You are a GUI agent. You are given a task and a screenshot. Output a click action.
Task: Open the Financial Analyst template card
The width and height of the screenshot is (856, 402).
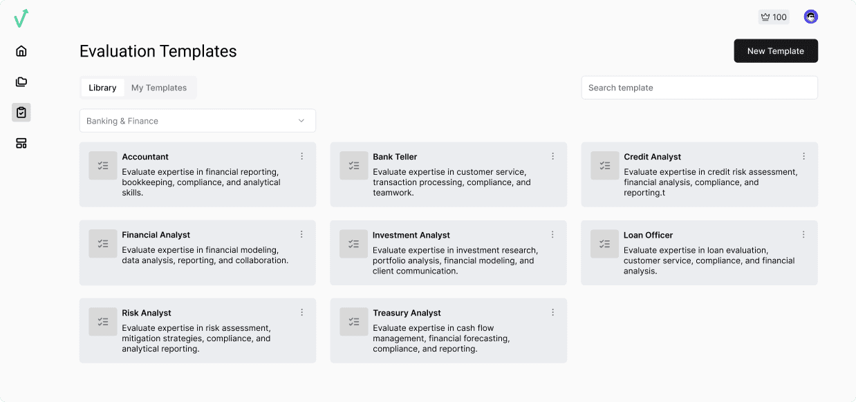pyautogui.click(x=197, y=252)
